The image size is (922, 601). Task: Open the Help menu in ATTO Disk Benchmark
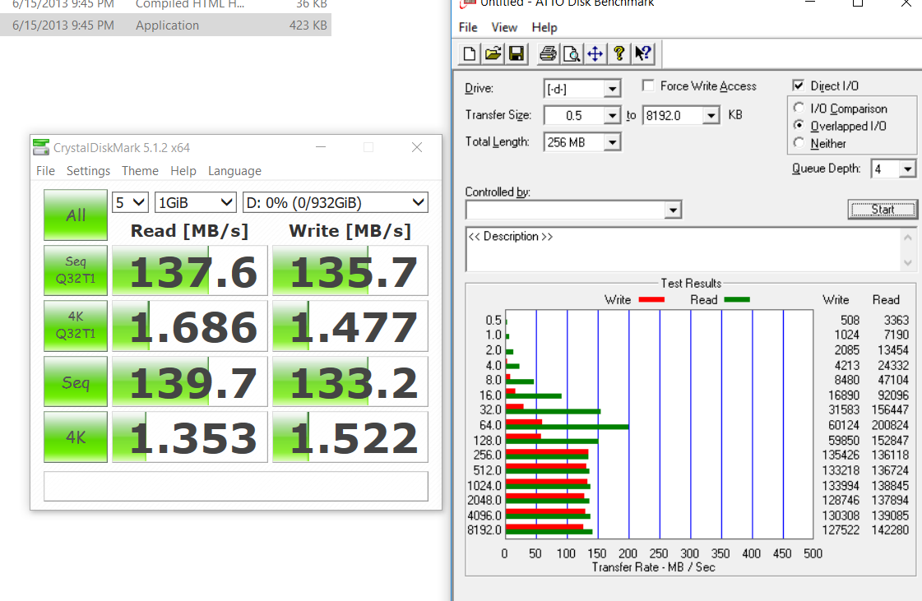[x=544, y=28]
